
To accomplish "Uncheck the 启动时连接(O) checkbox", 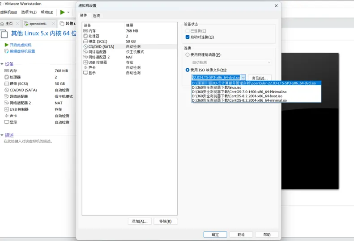I will coord(187,37).
